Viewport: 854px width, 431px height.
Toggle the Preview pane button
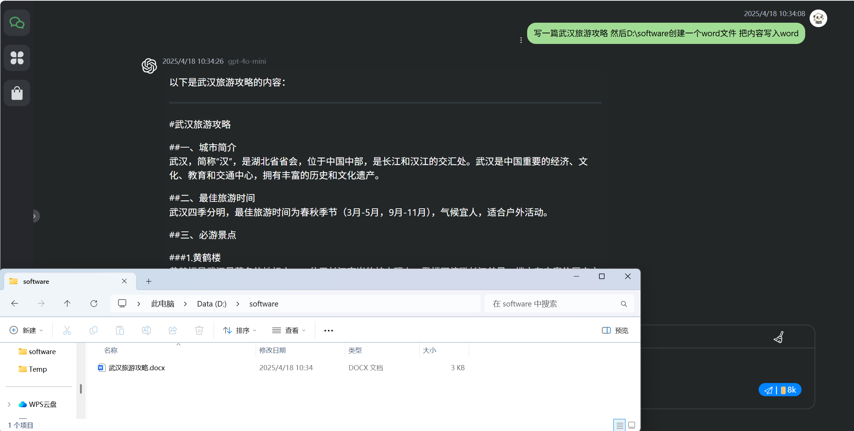pyautogui.click(x=615, y=330)
